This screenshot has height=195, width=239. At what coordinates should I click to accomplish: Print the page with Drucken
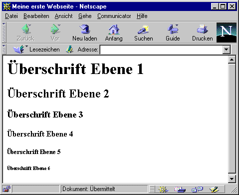coord(203,33)
